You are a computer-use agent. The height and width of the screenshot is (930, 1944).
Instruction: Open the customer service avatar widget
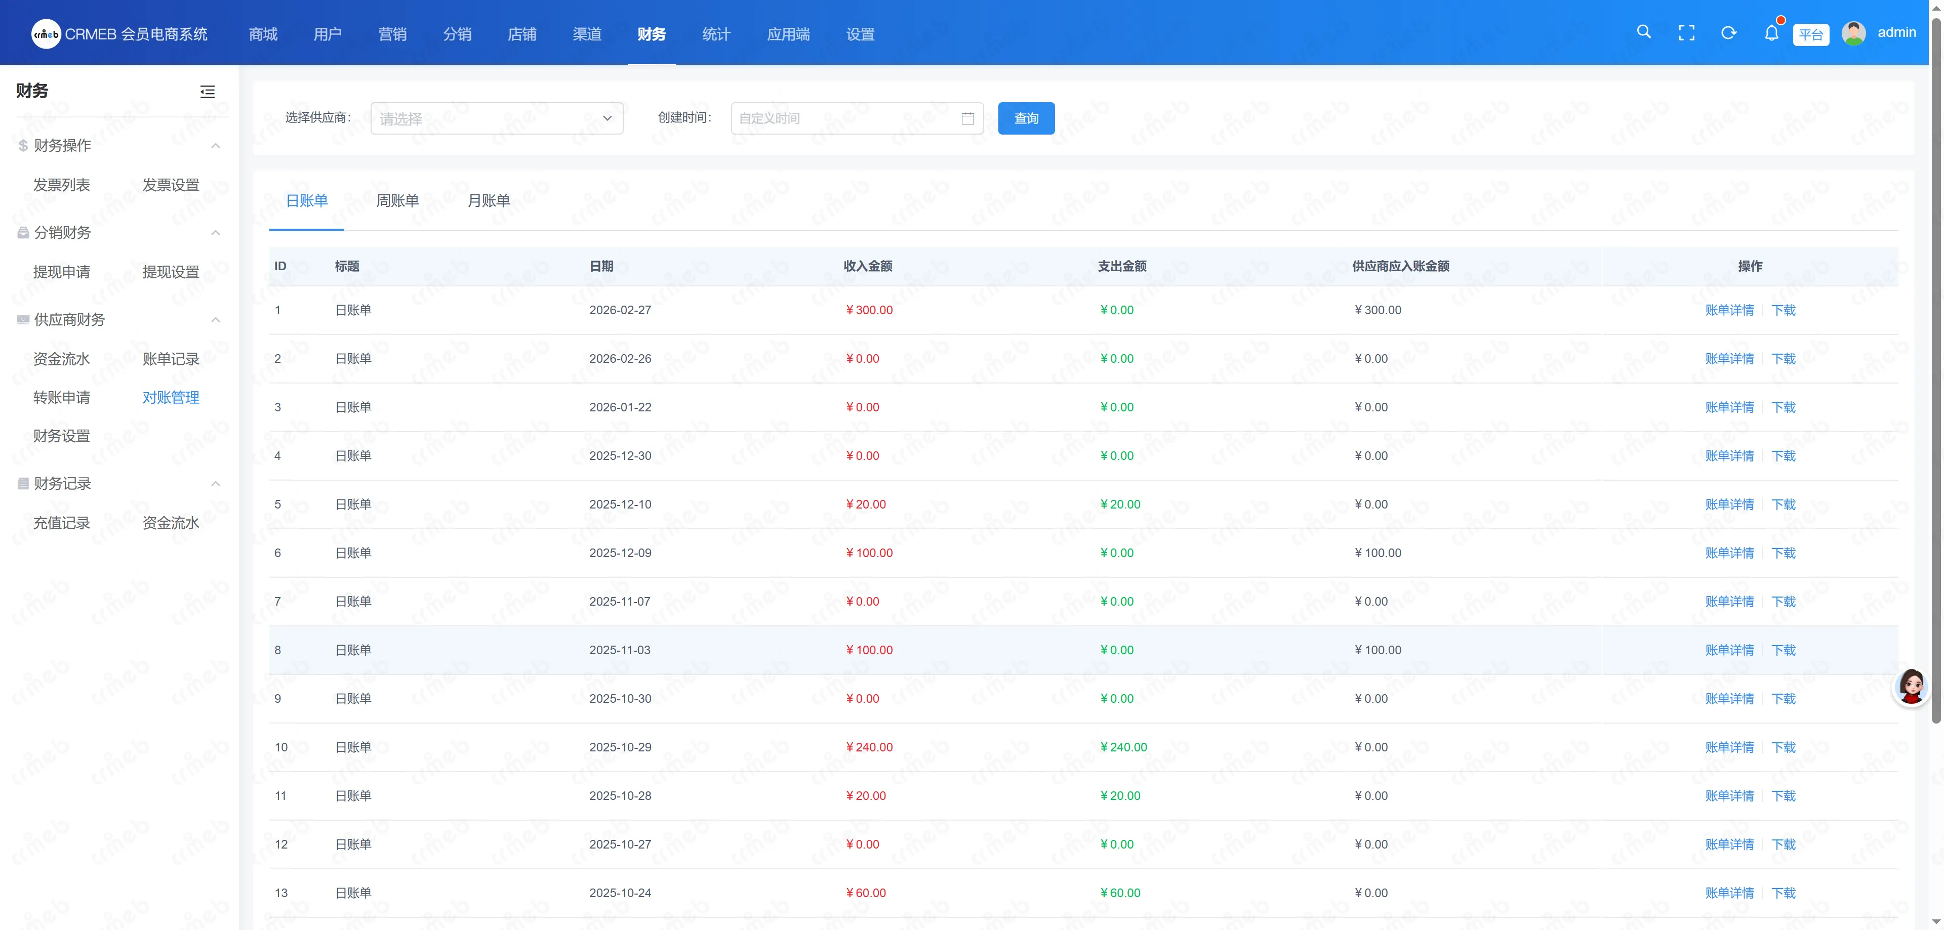coord(1912,686)
